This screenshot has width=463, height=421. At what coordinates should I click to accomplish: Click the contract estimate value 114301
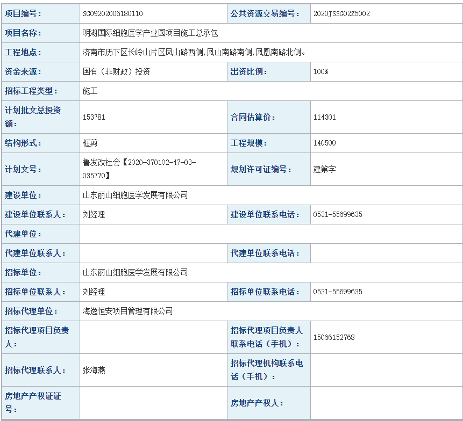pos(324,117)
